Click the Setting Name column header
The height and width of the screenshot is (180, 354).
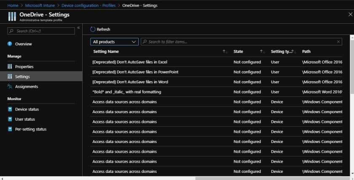tap(106, 52)
